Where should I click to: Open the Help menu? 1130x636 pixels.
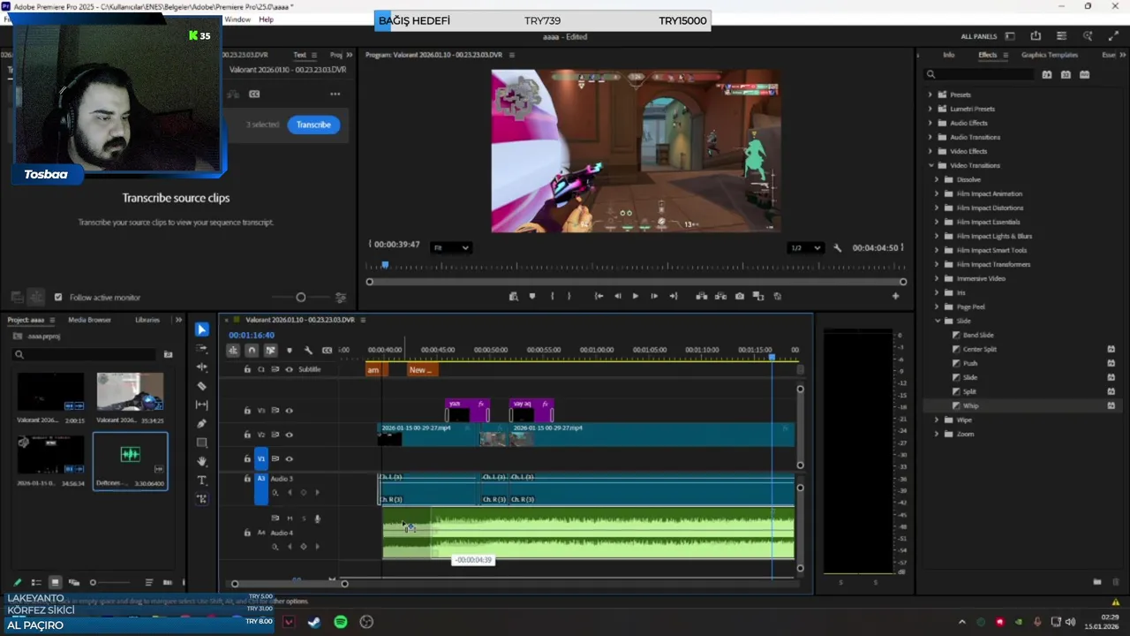266,19
